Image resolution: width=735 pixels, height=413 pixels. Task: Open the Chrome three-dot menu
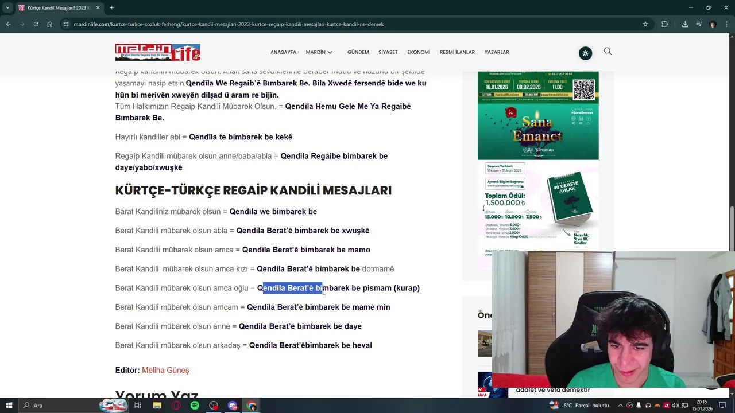726,24
